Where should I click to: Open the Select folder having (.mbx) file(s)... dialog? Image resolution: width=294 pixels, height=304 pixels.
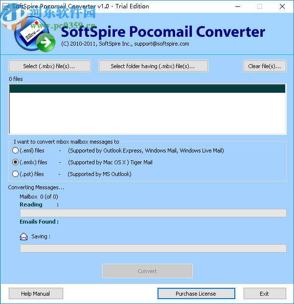coord(153,66)
